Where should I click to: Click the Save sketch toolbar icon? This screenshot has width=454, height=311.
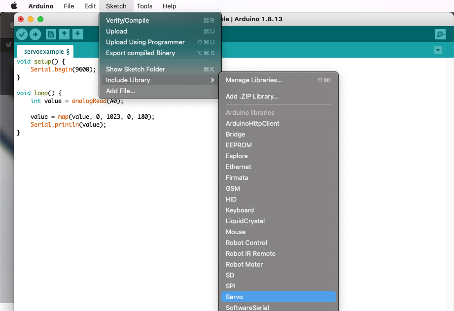(77, 34)
